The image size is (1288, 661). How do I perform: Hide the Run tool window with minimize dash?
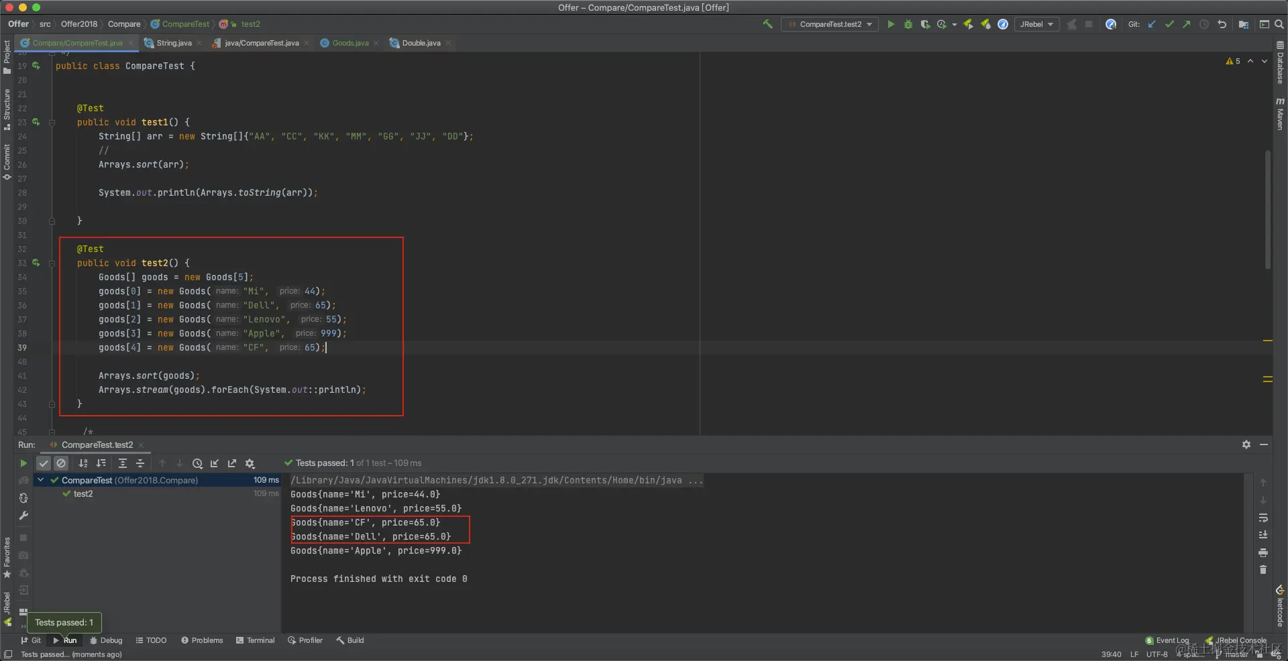[1264, 444]
